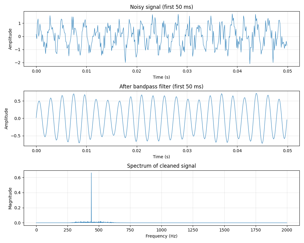304x243 pixels.
Task: Click the "1000" frequency tick label
Action: tap(161, 230)
